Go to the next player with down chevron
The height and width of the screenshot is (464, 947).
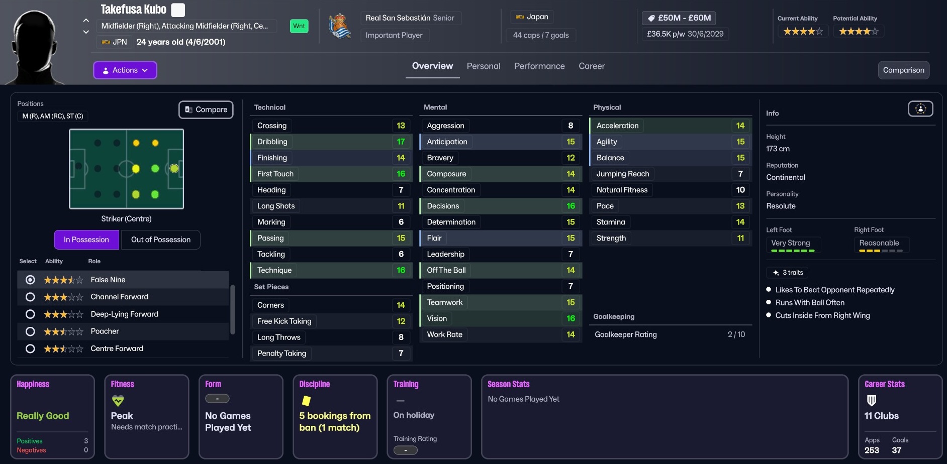pyautogui.click(x=86, y=32)
